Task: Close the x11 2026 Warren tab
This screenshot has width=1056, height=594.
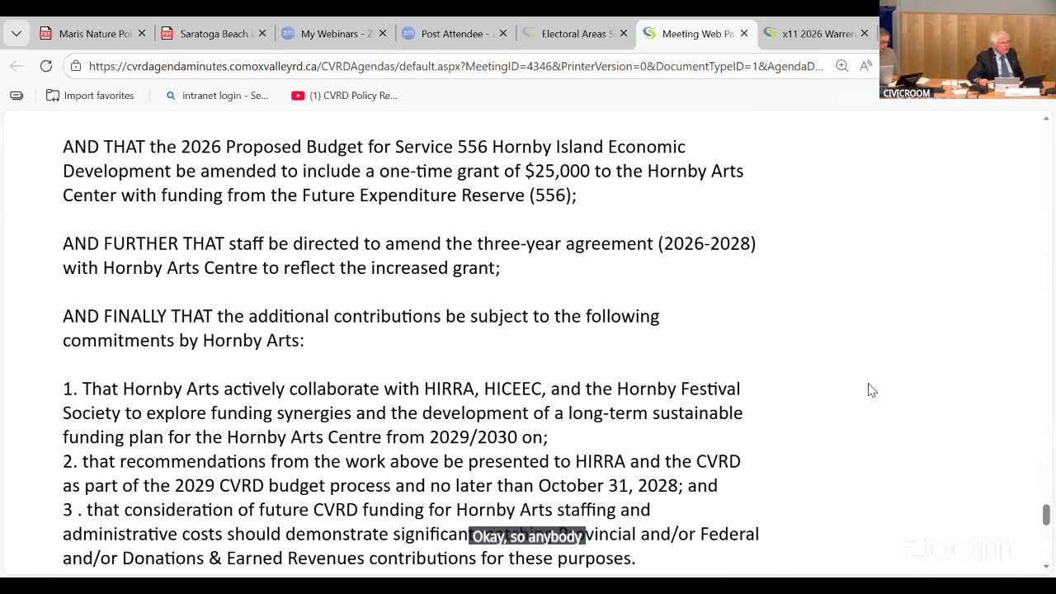Action: pyautogui.click(x=865, y=34)
